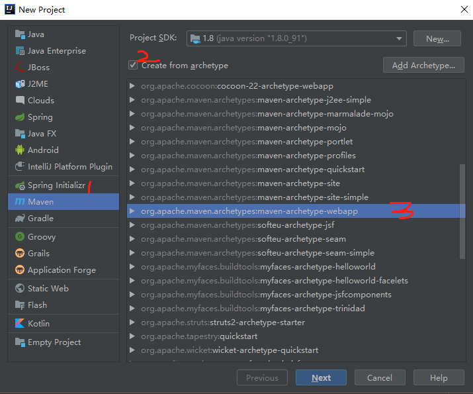Expand struts2-archetype-starter node
Viewport: 473px width, 394px height.
tap(132, 322)
